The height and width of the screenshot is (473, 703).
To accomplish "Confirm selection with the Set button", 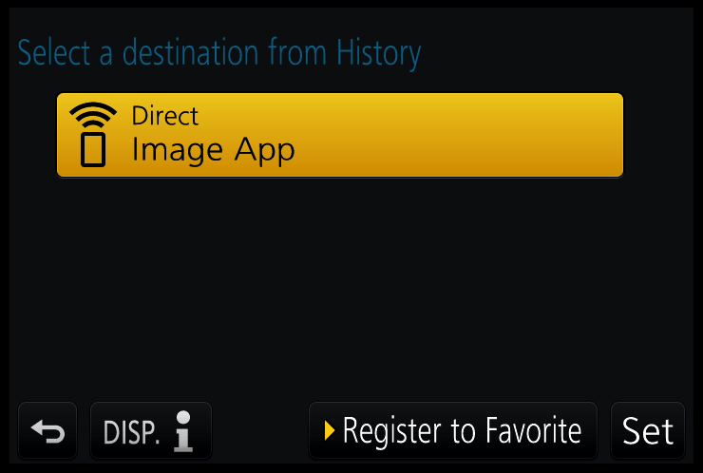I will [x=648, y=430].
